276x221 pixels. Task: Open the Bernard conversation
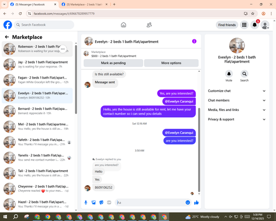37,111
